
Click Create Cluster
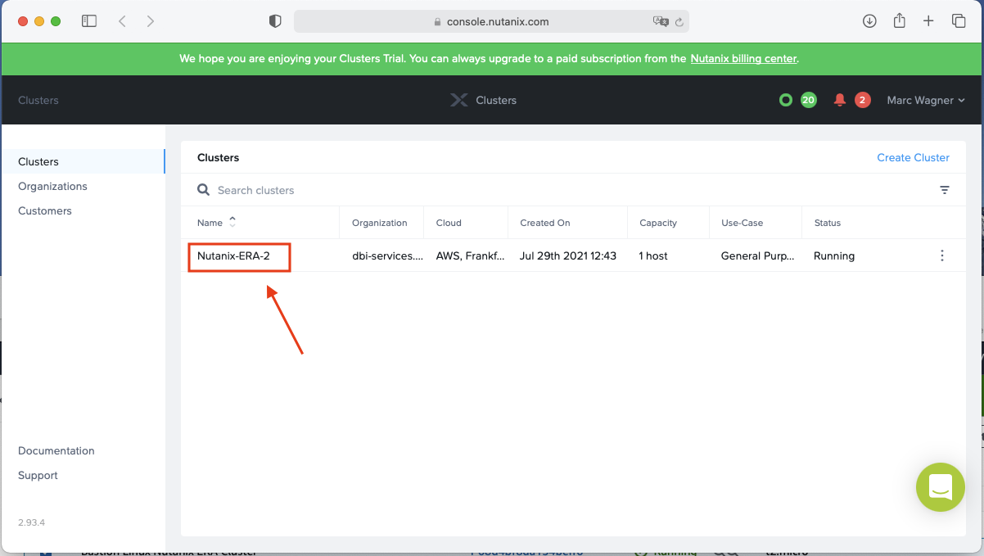[914, 157]
